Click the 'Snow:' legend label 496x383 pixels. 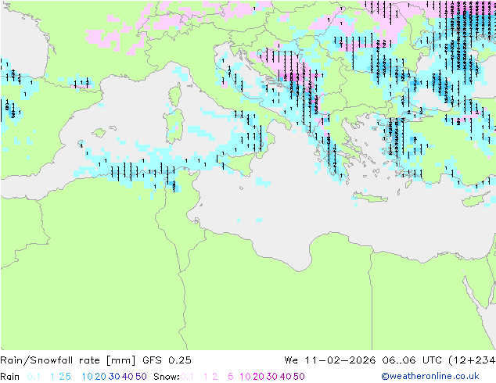coord(167,377)
